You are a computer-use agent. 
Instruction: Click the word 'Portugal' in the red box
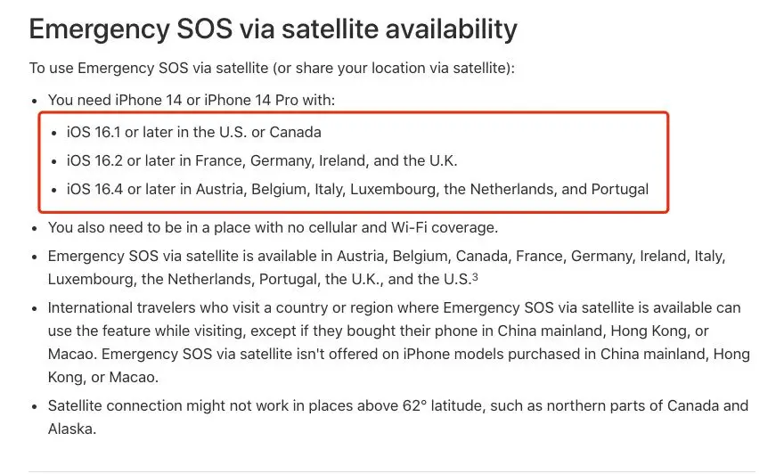tap(620, 189)
